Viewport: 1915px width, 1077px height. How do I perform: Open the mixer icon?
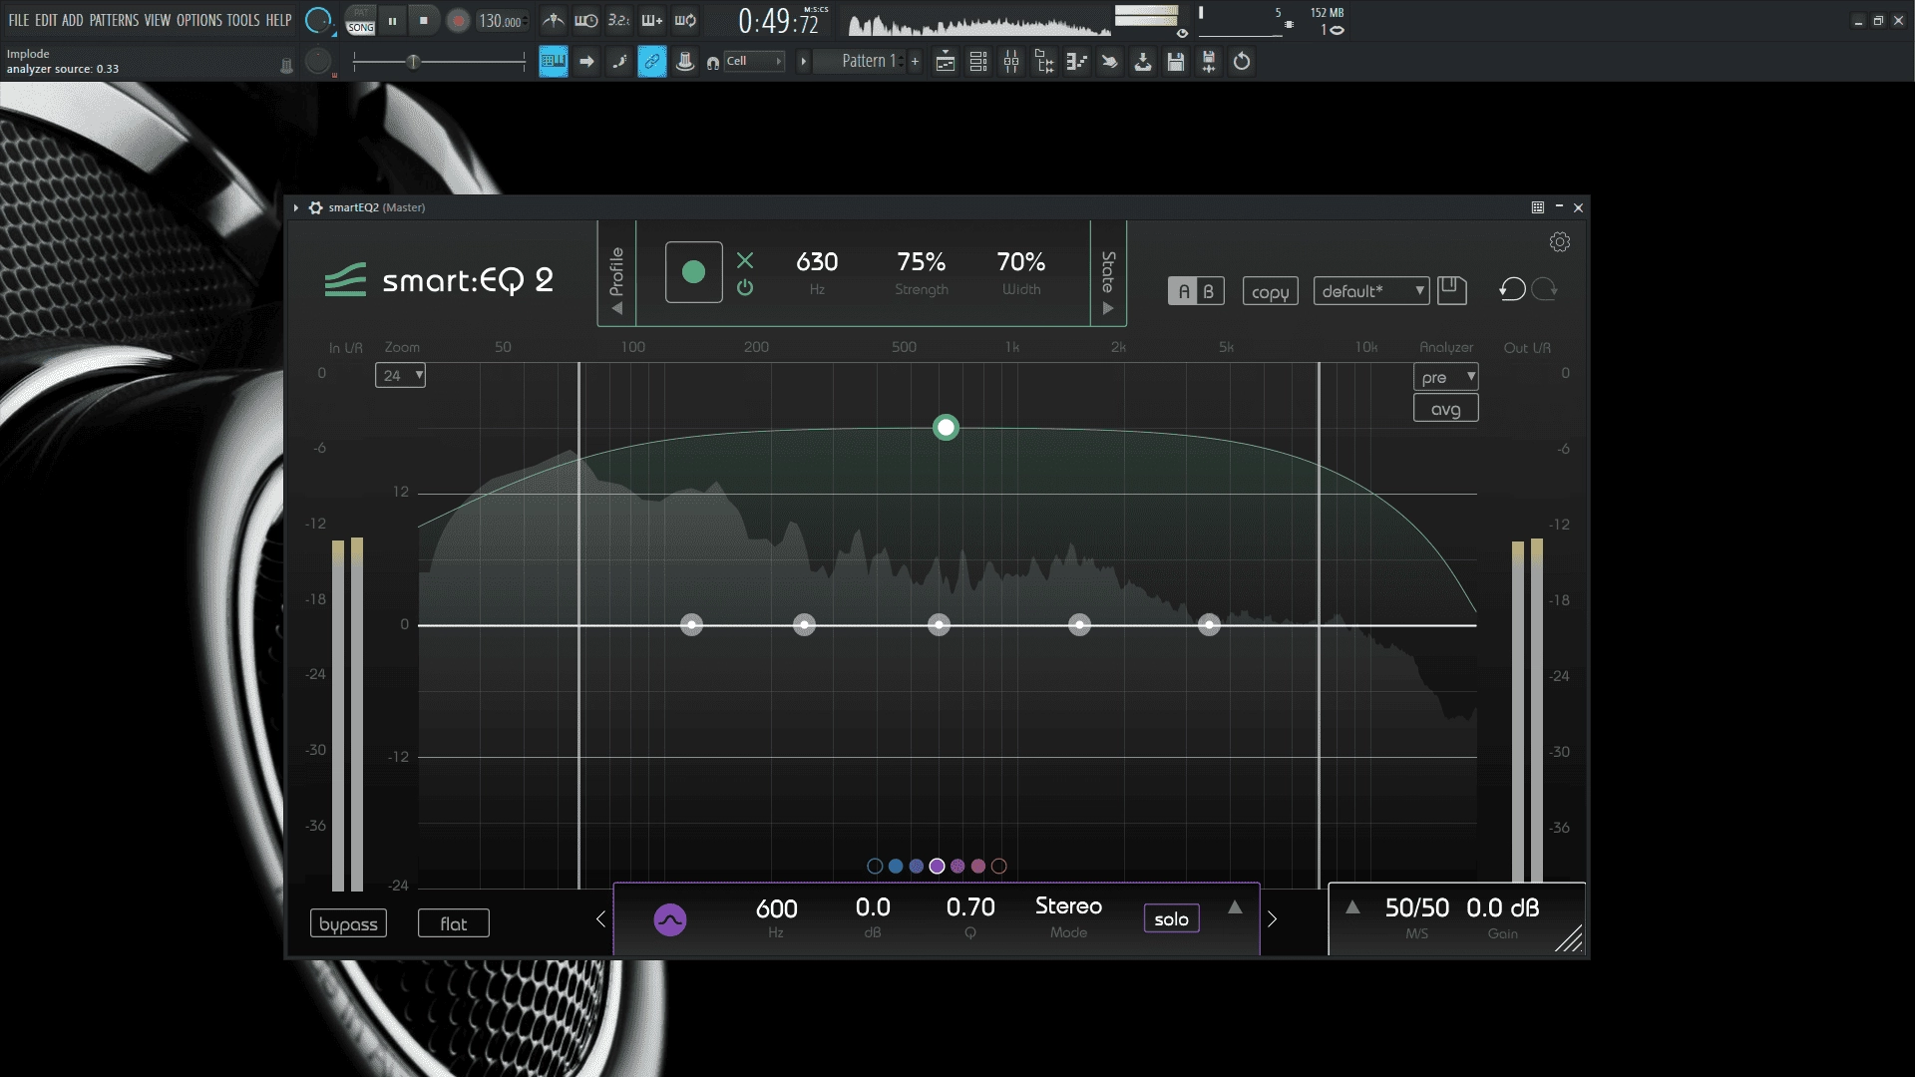click(1011, 62)
